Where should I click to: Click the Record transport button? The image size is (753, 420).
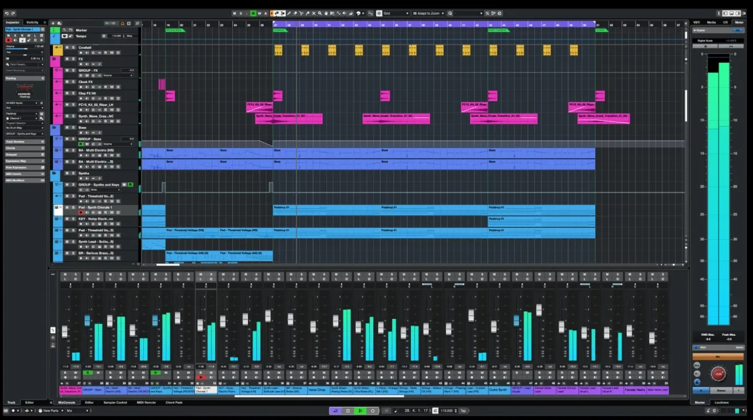pos(373,411)
